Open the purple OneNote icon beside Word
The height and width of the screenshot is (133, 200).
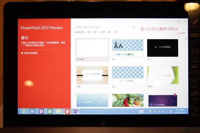click(x=41, y=111)
